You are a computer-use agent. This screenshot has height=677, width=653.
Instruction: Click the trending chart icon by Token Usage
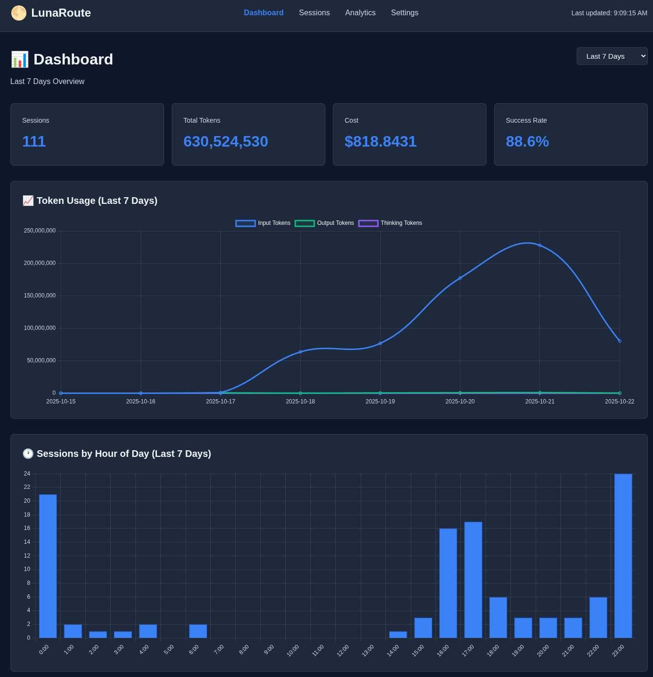pos(28,201)
